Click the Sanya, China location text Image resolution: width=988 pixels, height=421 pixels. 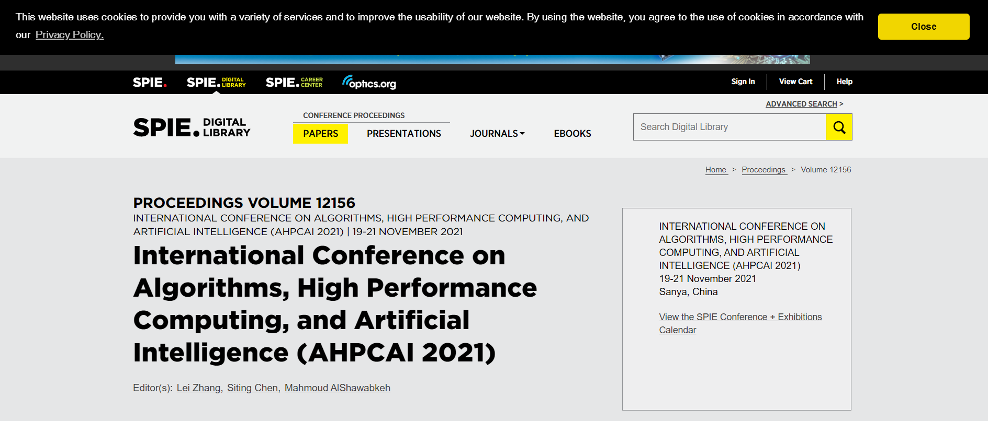pos(688,292)
